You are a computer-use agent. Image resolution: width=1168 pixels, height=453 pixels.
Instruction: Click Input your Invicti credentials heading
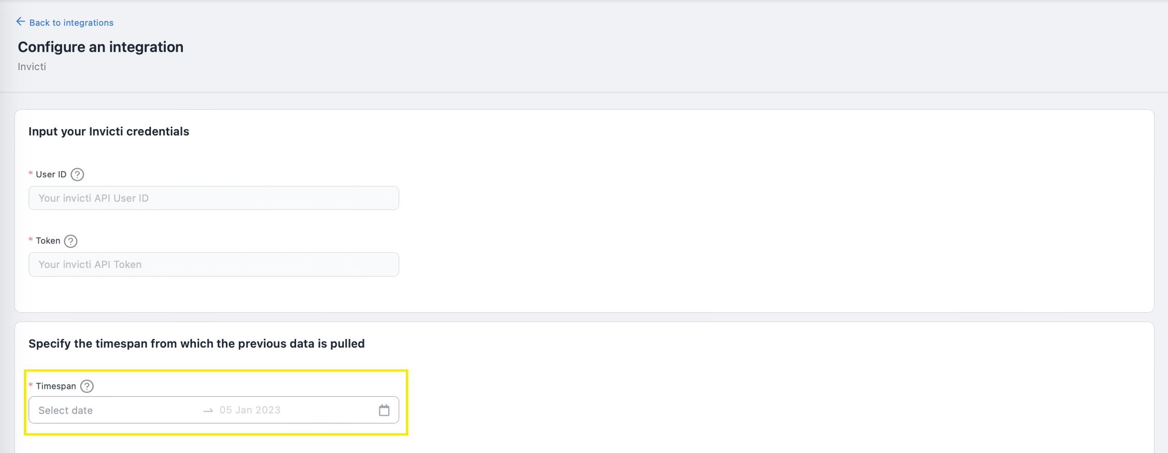pos(109,131)
